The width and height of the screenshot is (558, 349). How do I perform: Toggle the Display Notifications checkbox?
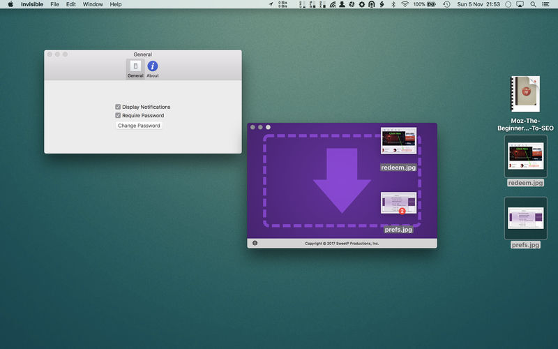119,107
